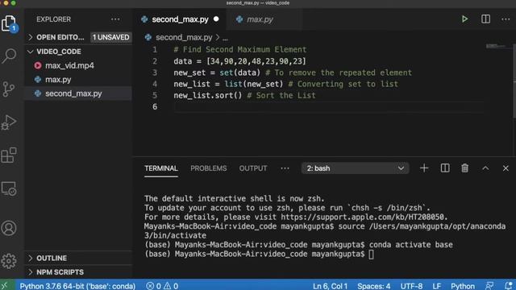Run Python file with the play button
The width and height of the screenshot is (516, 290).
pyautogui.click(x=464, y=19)
